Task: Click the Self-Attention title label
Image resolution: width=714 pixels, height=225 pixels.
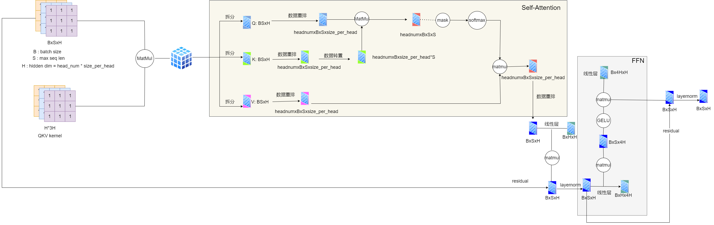Action: click(541, 8)
